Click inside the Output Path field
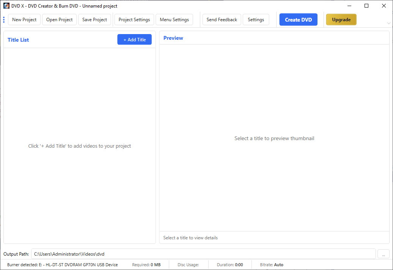Image resolution: width=393 pixels, height=270 pixels. 203,254
